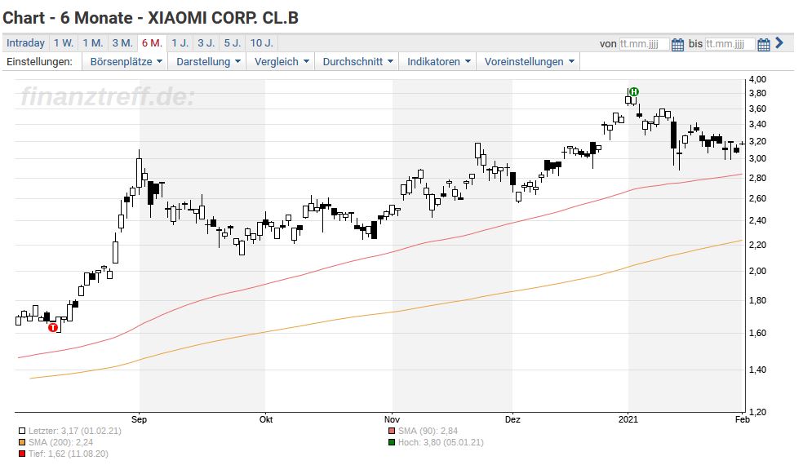
Task: Click the 1,20 price axis label
Action: [x=757, y=412]
